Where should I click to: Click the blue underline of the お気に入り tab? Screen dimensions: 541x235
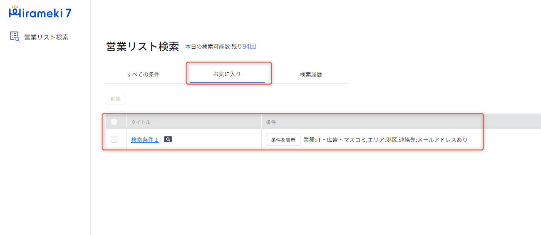pos(227,82)
